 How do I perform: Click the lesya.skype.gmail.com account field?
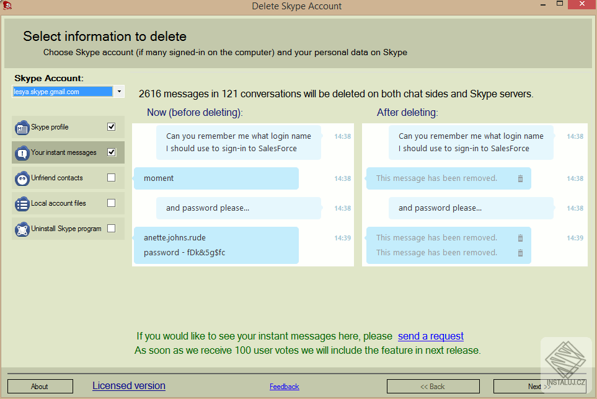[62, 91]
